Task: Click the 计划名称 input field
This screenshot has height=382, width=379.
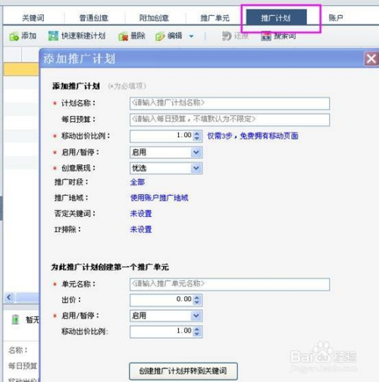Action: click(230, 103)
